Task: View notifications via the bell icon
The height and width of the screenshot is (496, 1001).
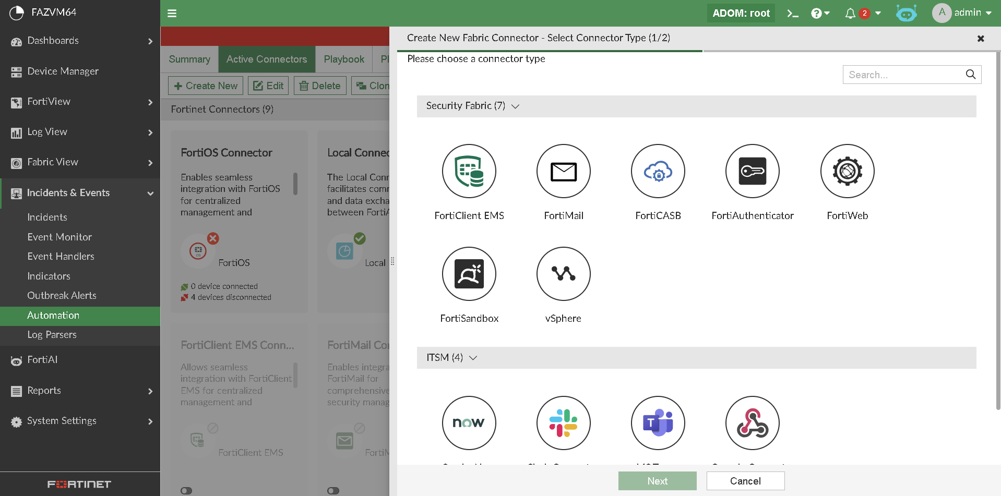Action: (x=850, y=13)
